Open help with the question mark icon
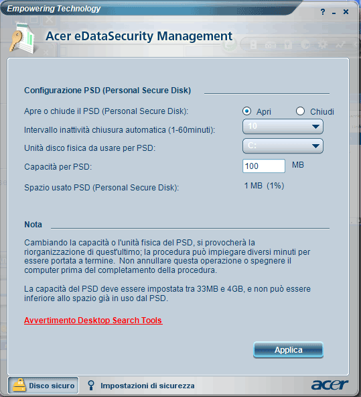This screenshot has height=397, width=361. [x=323, y=11]
